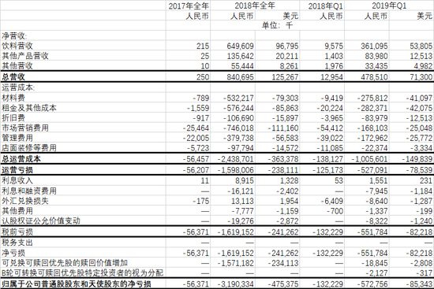Click the -2,438,701 total operating cost cell
The height and width of the screenshot is (289, 434).
pos(236,159)
